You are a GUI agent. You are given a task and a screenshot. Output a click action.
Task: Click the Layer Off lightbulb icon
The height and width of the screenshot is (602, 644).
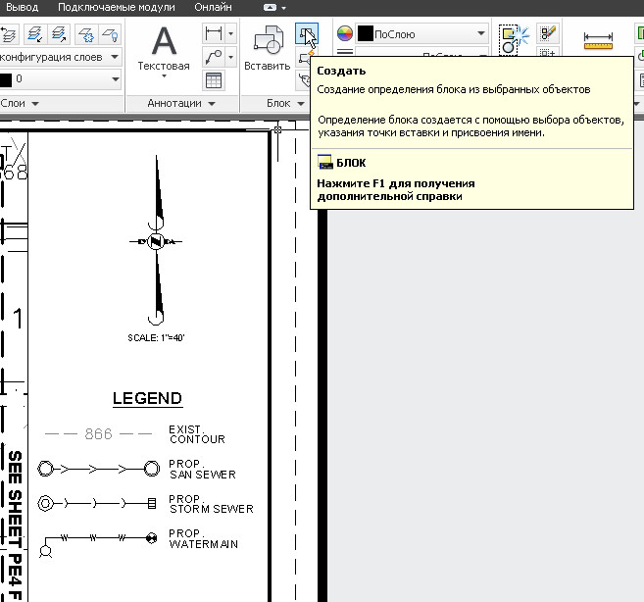pos(110,34)
